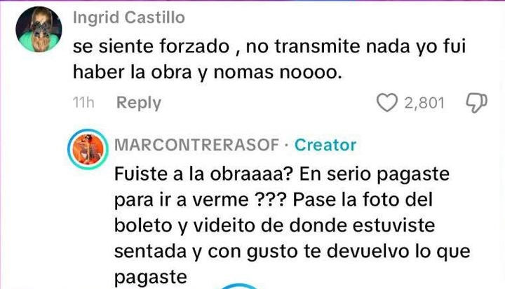This screenshot has height=289, width=505.
Task: Tap the thumbs-down dislike icon
Action: tap(477, 103)
